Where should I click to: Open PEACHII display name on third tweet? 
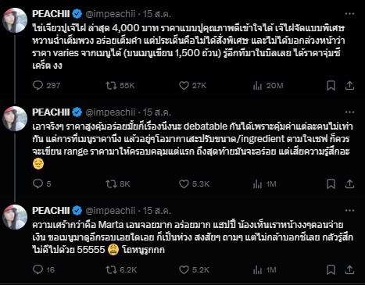(51, 210)
